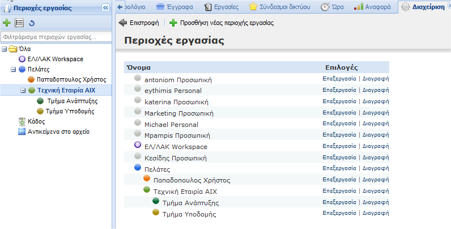451x229 pixels.
Task: Click Διαγραφή for Marketing Προσωπική row
Action: (x=376, y=113)
